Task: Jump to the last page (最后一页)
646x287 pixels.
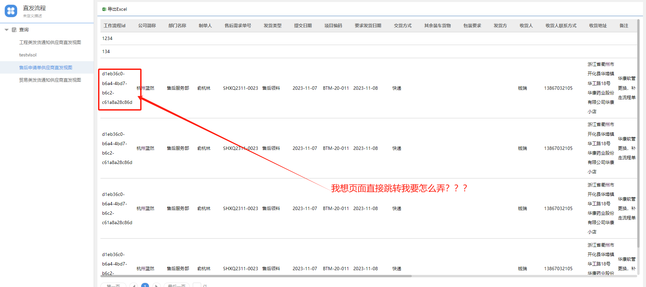Action: pos(177,285)
